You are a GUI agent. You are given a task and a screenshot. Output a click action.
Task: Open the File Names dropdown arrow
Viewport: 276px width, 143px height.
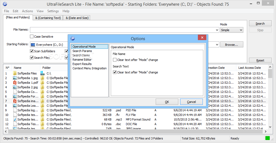click(217, 30)
